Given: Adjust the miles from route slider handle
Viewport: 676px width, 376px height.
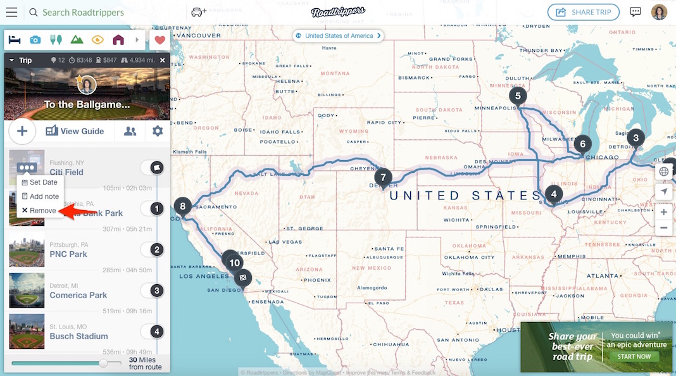Looking at the screenshot, I should point(103,363).
